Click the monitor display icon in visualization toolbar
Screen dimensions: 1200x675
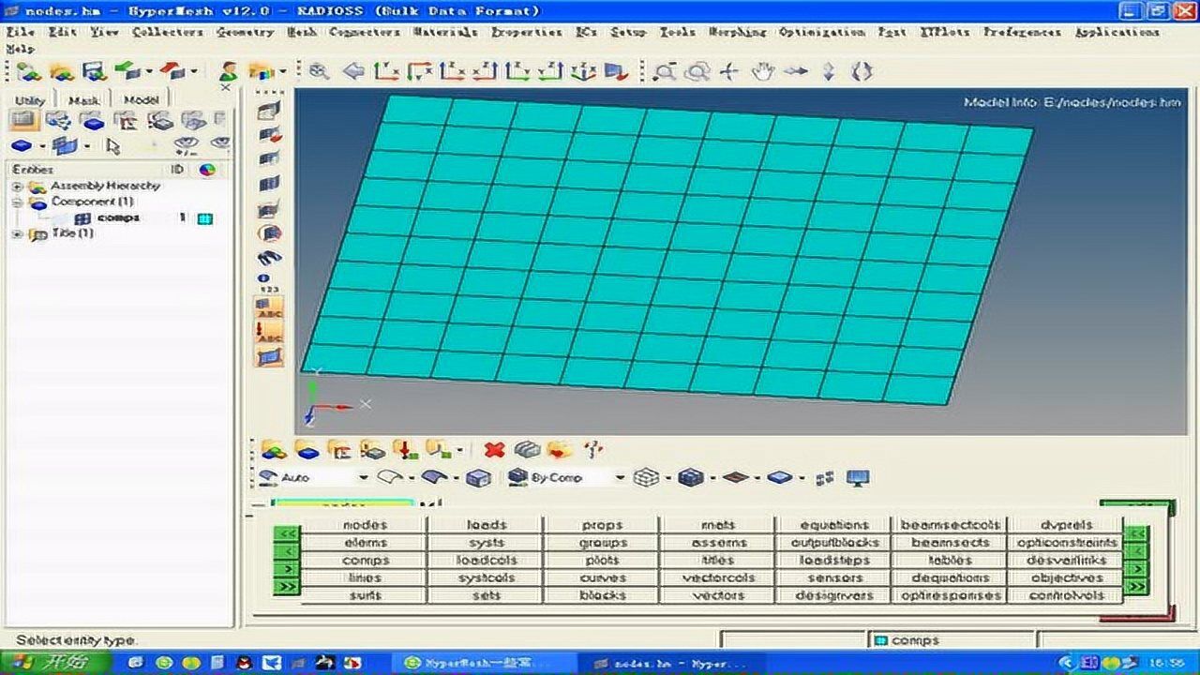click(x=857, y=478)
